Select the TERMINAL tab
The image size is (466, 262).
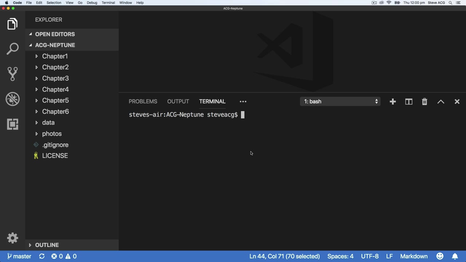(212, 102)
